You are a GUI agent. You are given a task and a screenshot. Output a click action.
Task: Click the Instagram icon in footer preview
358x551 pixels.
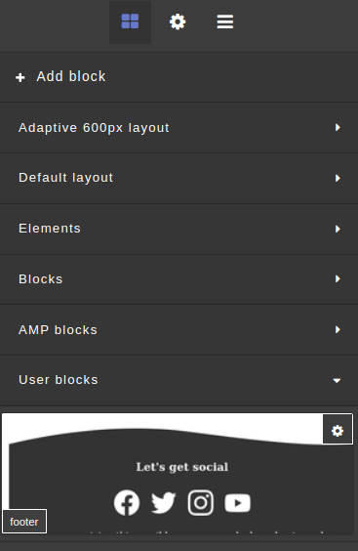[200, 503]
